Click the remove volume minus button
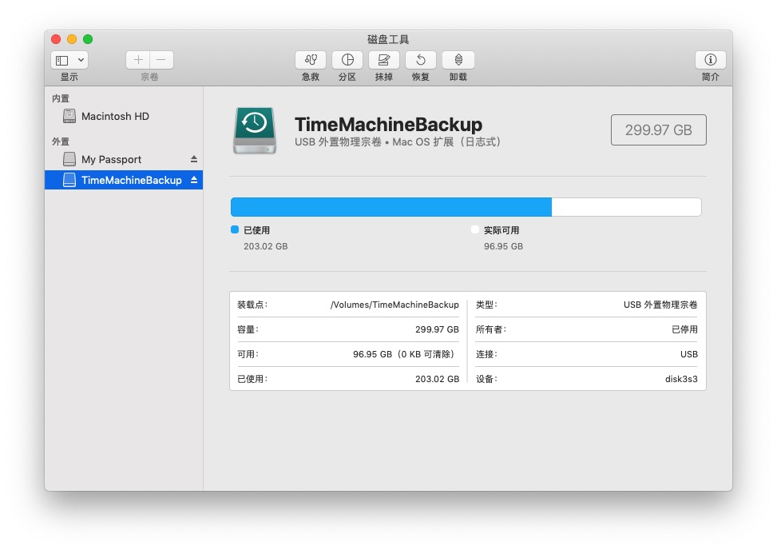This screenshot has width=777, height=550. [x=161, y=60]
